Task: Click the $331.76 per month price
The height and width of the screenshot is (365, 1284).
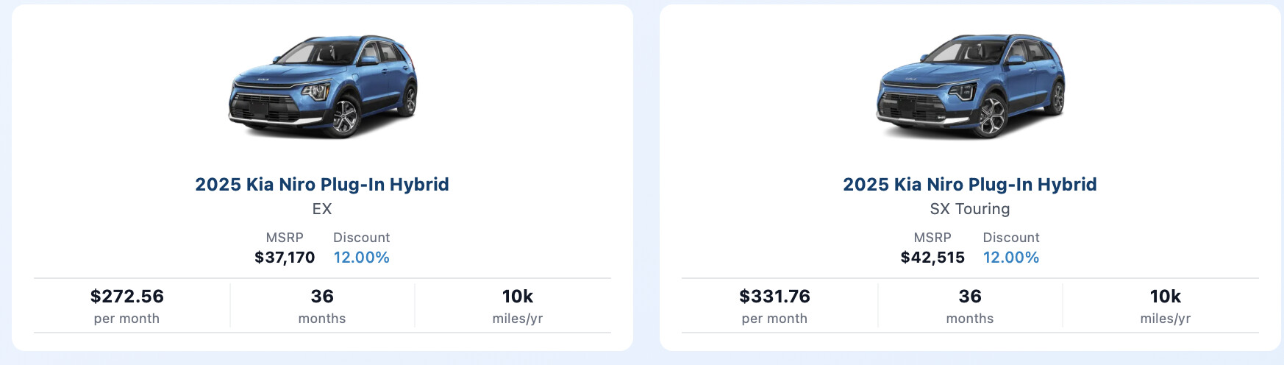Action: point(774,297)
